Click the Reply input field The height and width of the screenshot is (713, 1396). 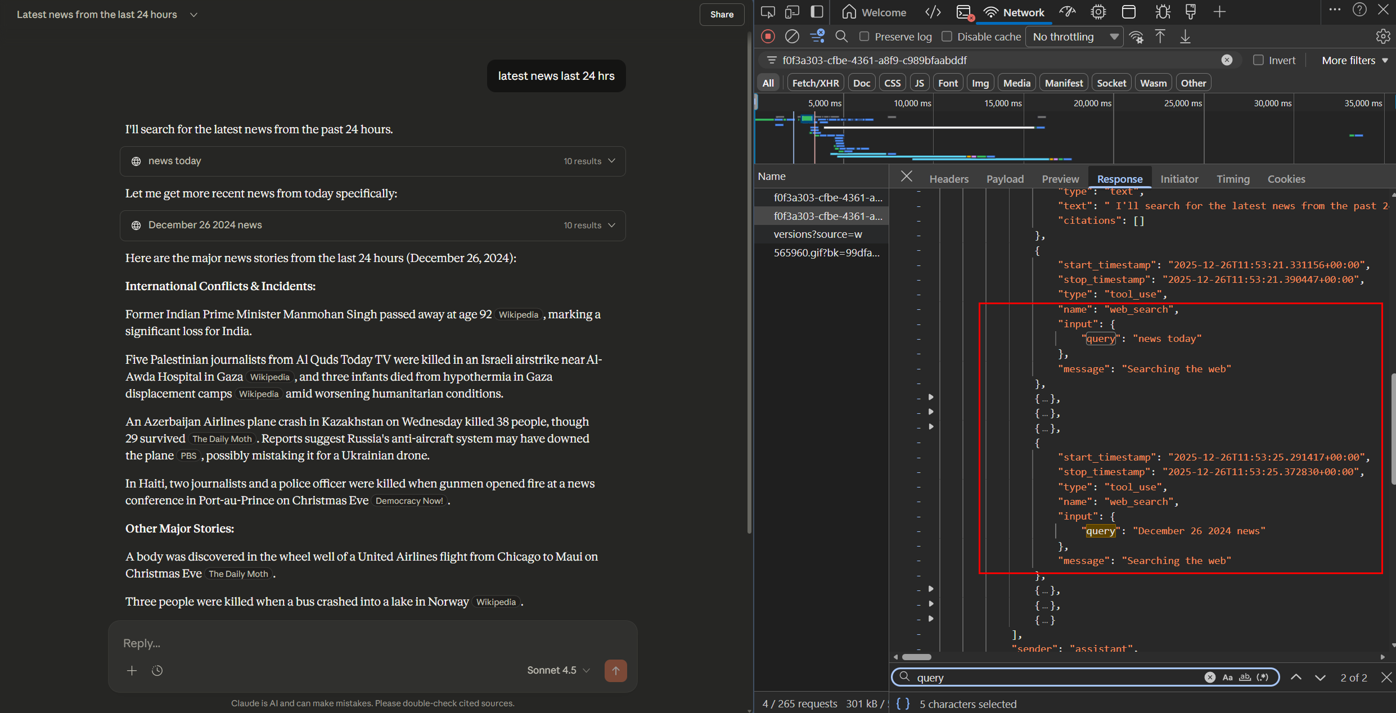pos(337,643)
